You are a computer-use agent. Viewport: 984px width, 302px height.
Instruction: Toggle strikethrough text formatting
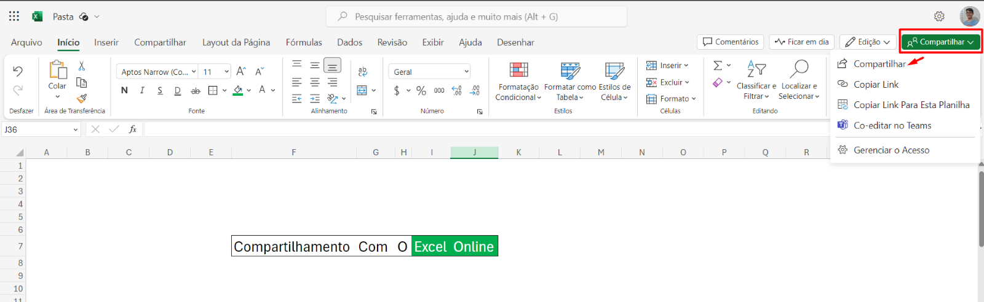point(196,91)
